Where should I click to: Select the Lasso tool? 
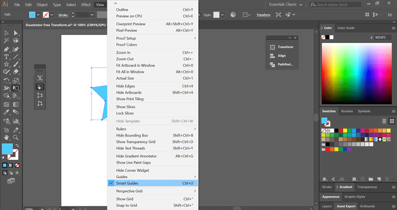pos(16,41)
